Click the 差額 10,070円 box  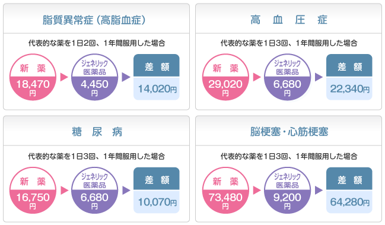tap(157, 191)
